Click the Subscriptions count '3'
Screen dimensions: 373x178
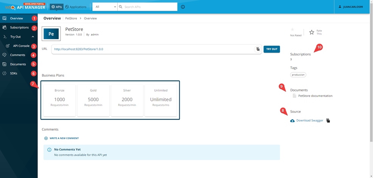click(291, 60)
